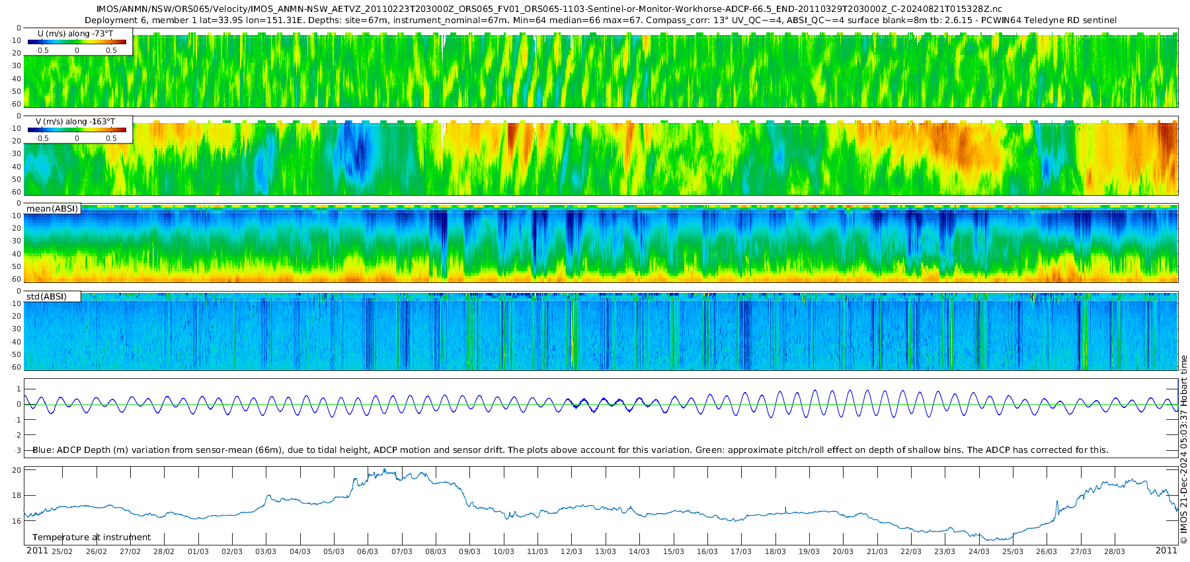
Task: Click the 03/03 date tick label
Action: coord(266,551)
